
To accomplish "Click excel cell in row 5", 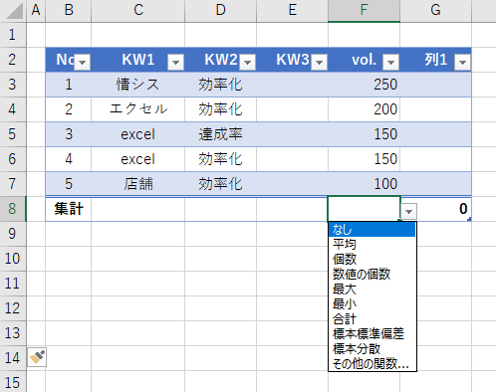I will point(138,134).
